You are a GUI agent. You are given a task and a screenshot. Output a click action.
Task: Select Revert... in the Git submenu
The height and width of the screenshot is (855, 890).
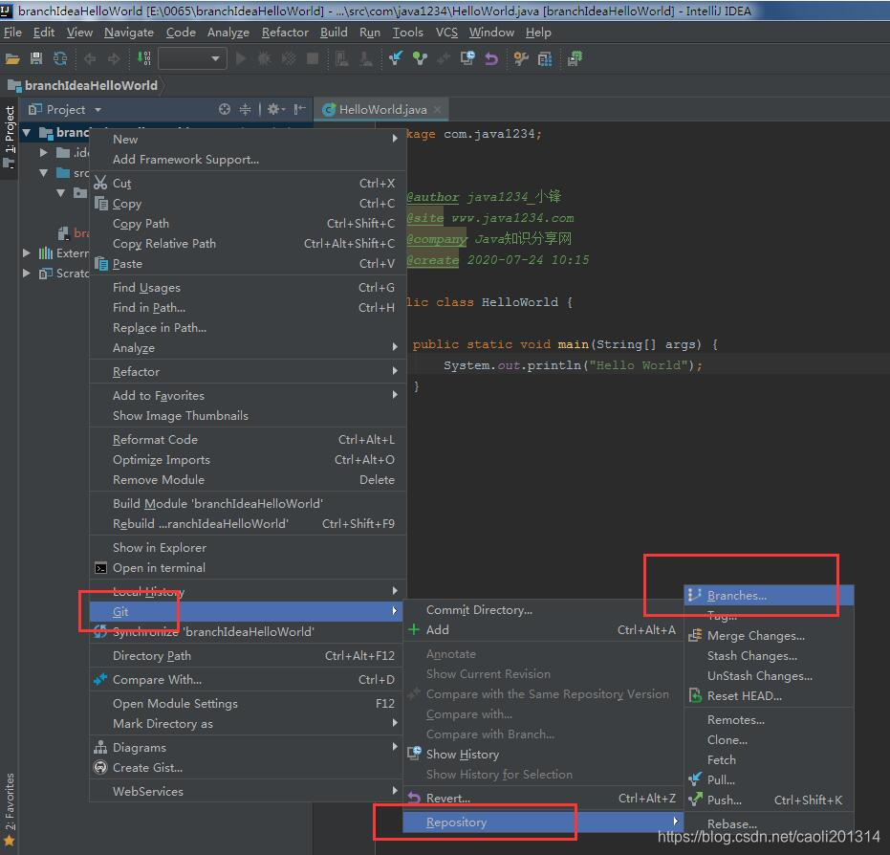pyautogui.click(x=543, y=799)
